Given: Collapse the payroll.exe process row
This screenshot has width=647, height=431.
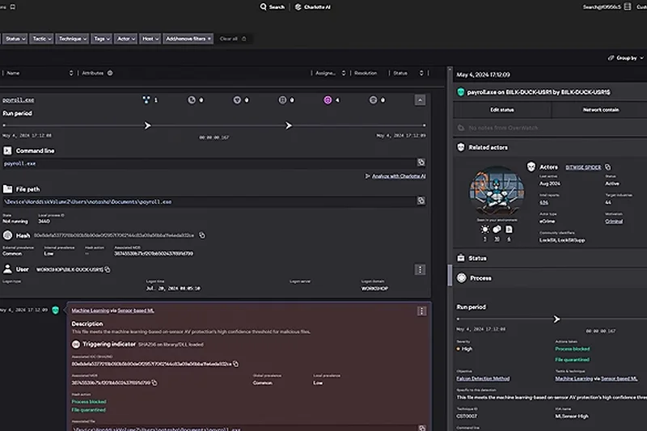Looking at the screenshot, I should click(420, 100).
